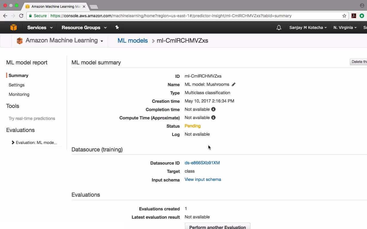Click the AWS cube home icon
367x229 pixels.
tap(13, 27)
